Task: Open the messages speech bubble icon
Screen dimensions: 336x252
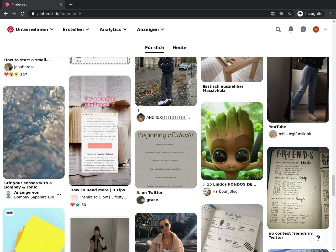Action: [303, 29]
